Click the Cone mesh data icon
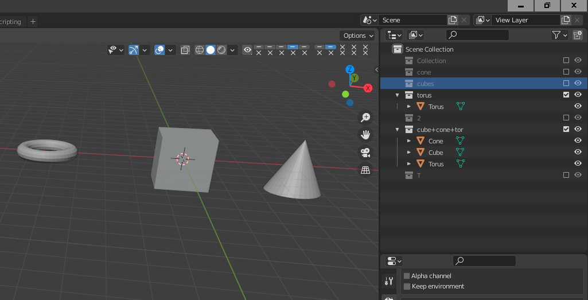The image size is (588, 300). (460, 141)
